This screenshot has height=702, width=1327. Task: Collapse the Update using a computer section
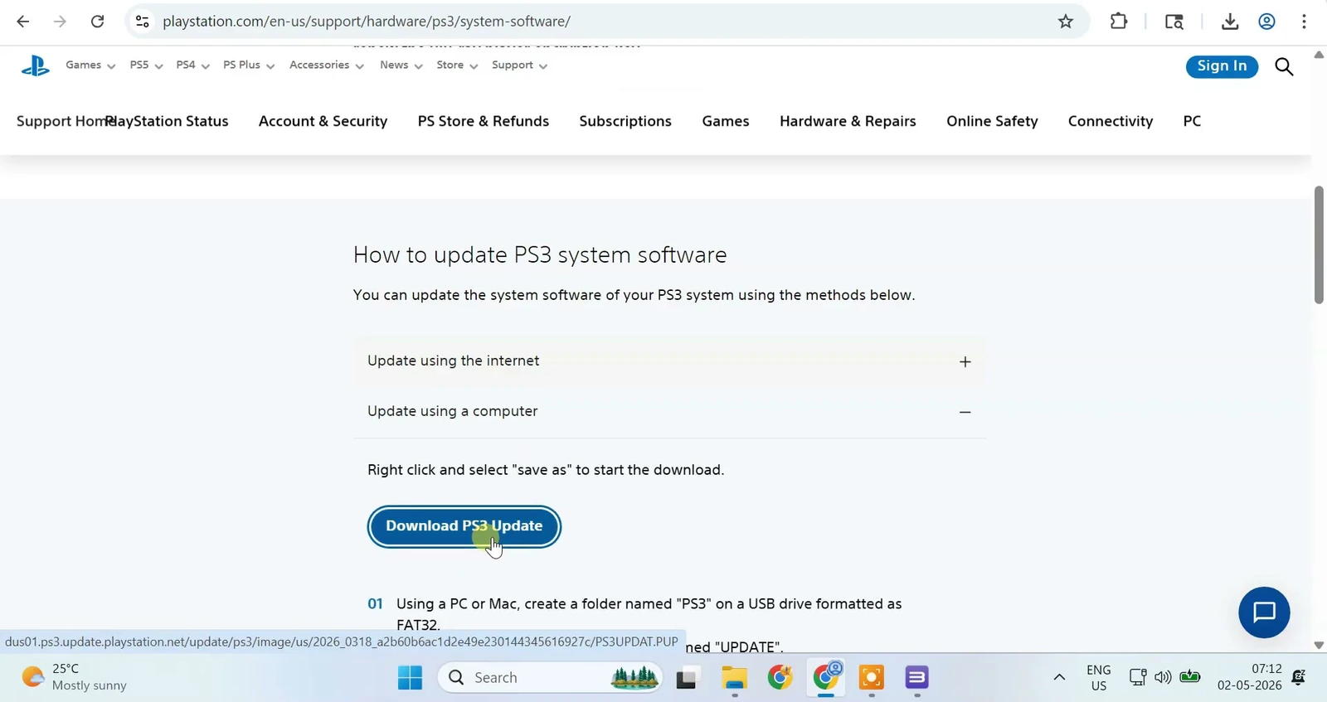tap(669, 412)
